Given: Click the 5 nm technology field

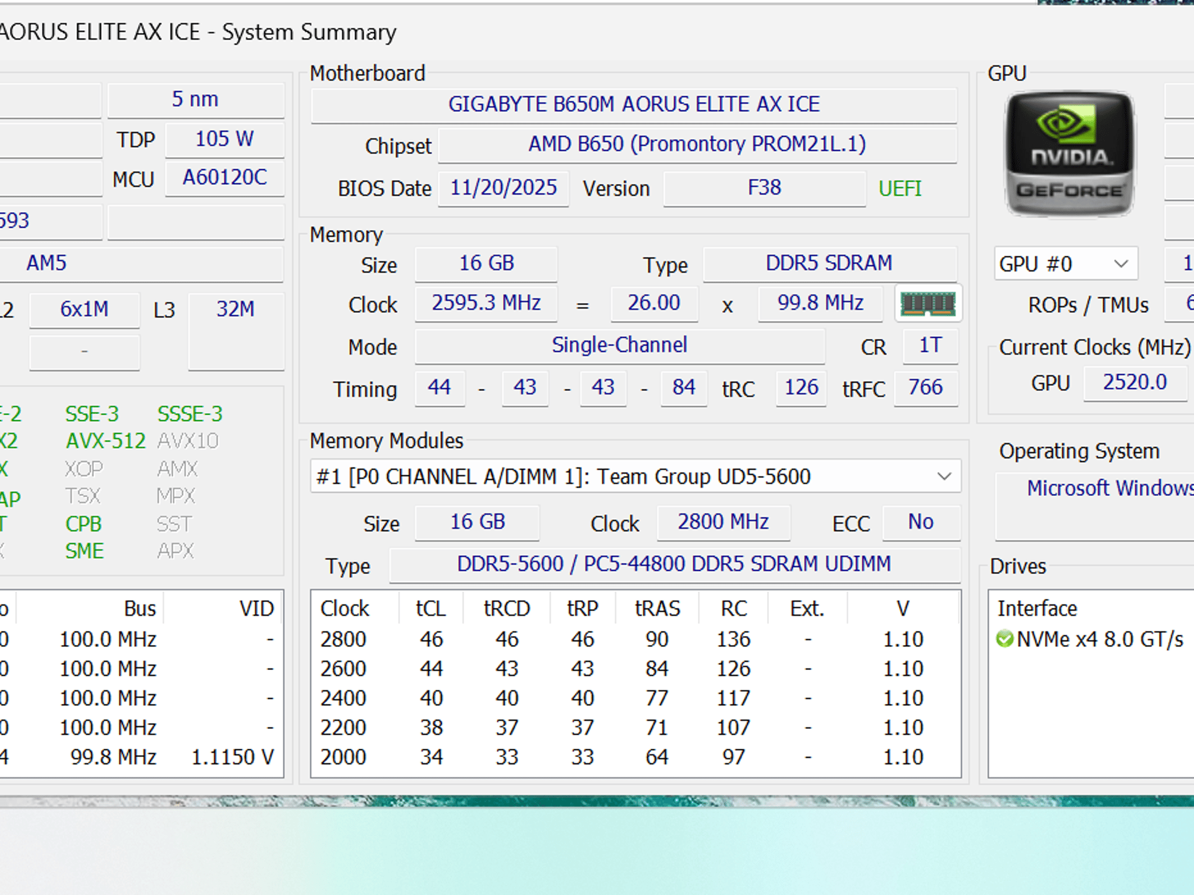Looking at the screenshot, I should pos(195,100).
